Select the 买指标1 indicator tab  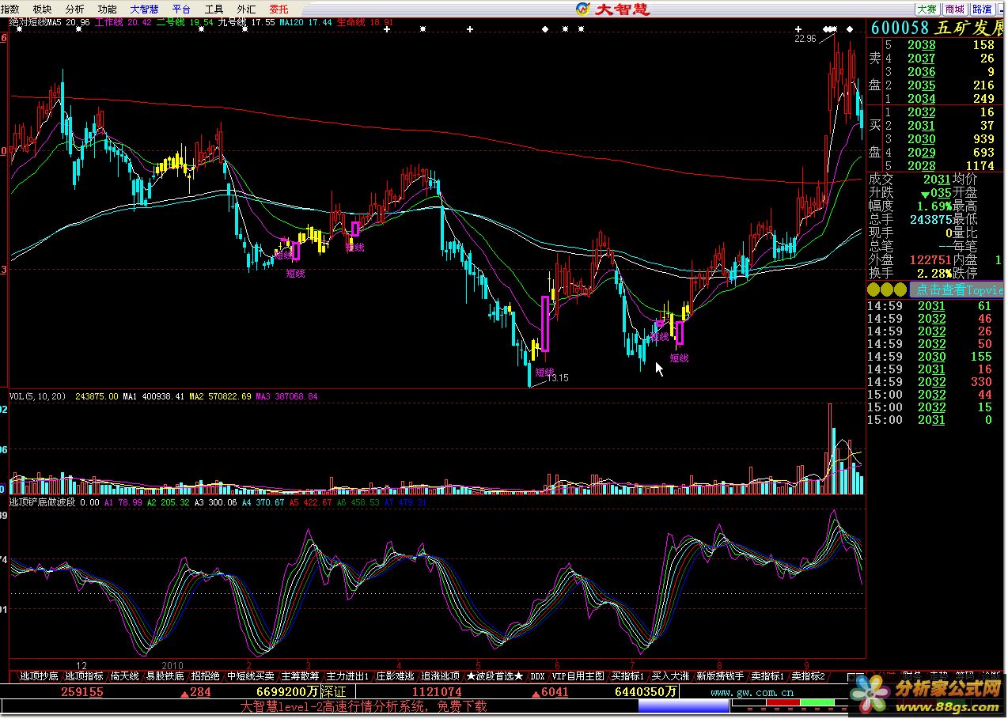tap(628, 676)
